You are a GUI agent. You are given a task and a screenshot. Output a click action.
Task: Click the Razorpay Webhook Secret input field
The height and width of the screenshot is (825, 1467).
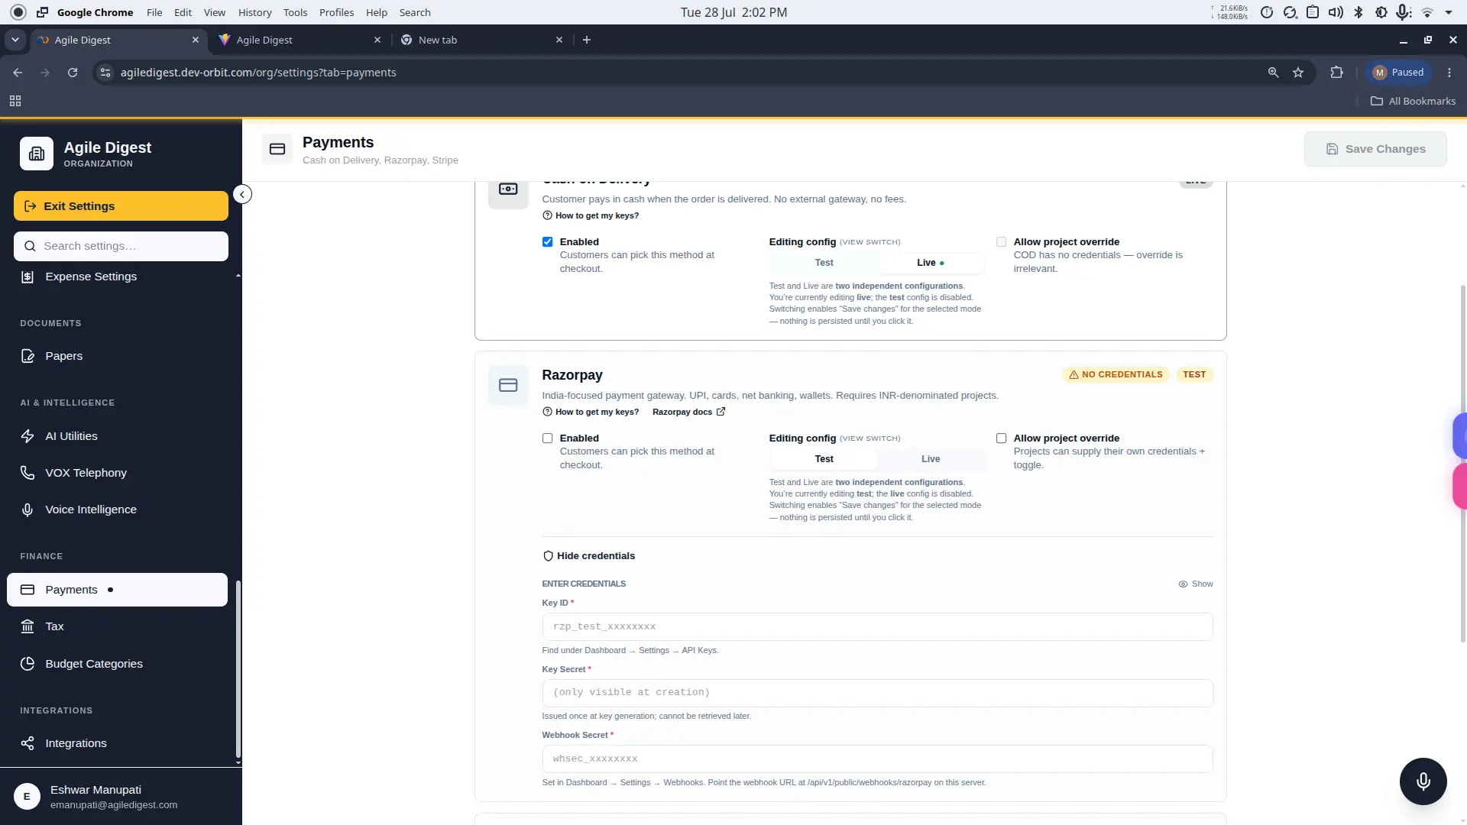tap(877, 759)
